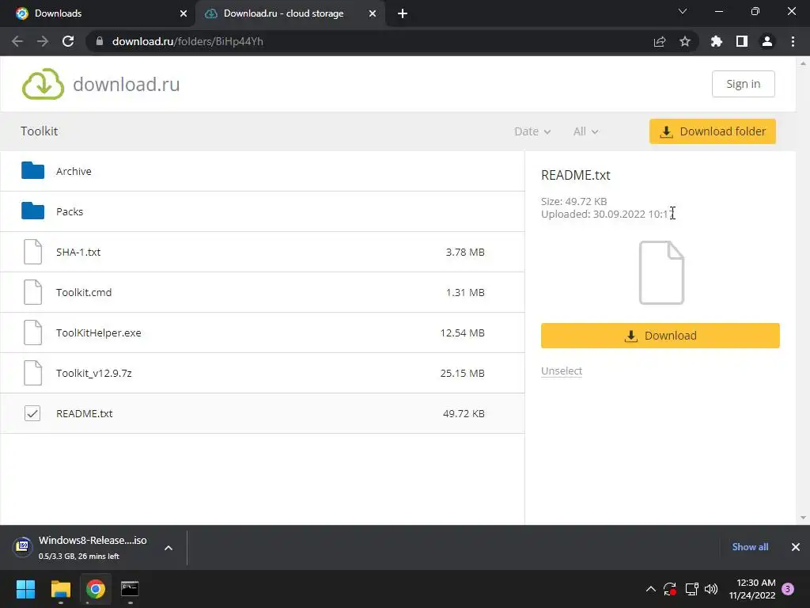Click the download.ru site name text
Screen dimensions: 810x608
pyautogui.click(x=127, y=84)
